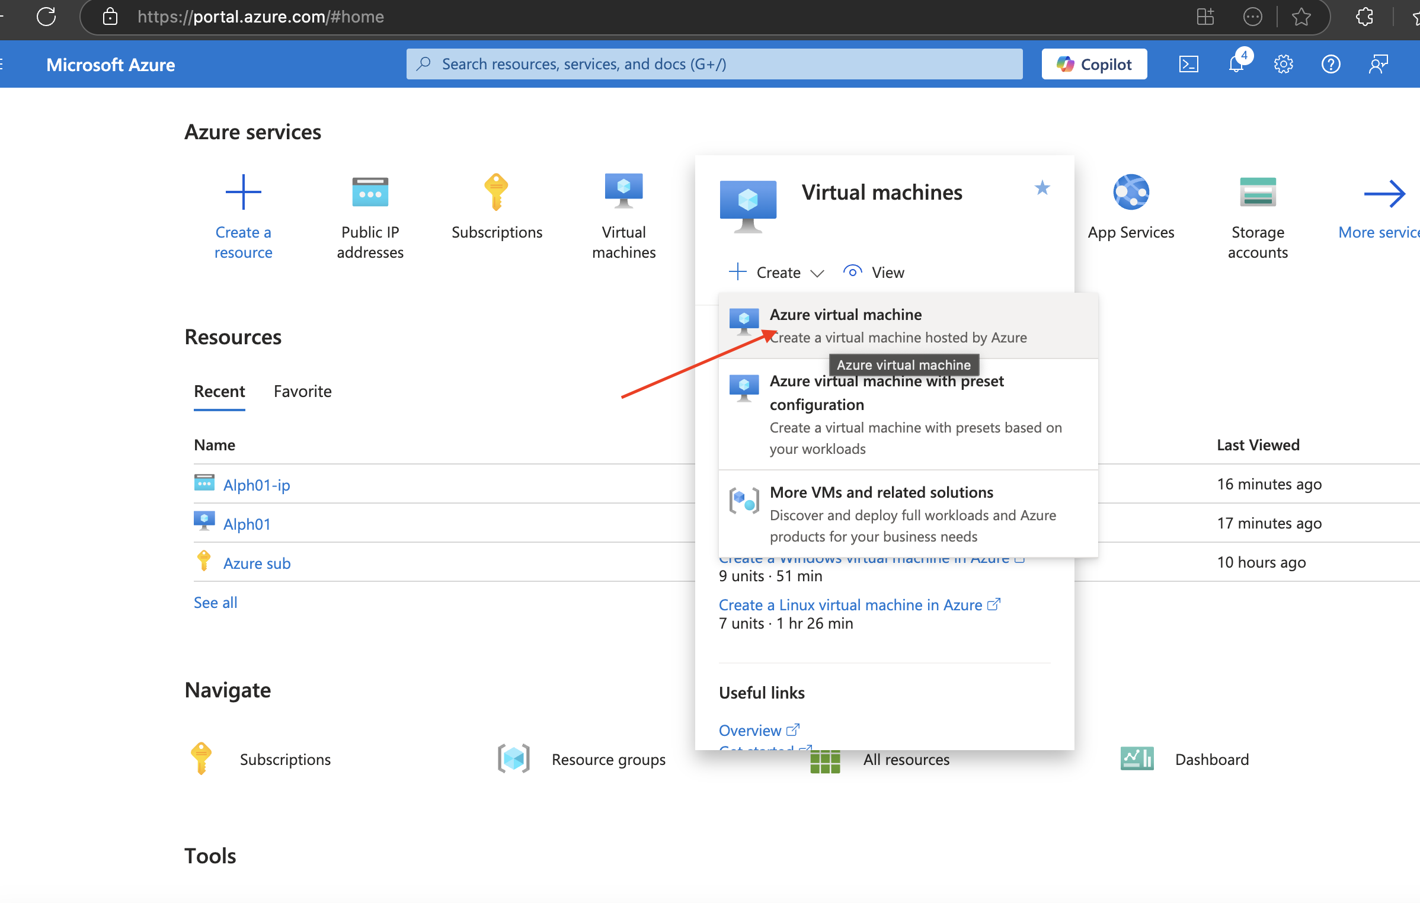The width and height of the screenshot is (1420, 903).
Task: Click See all resources link
Action: 215,602
